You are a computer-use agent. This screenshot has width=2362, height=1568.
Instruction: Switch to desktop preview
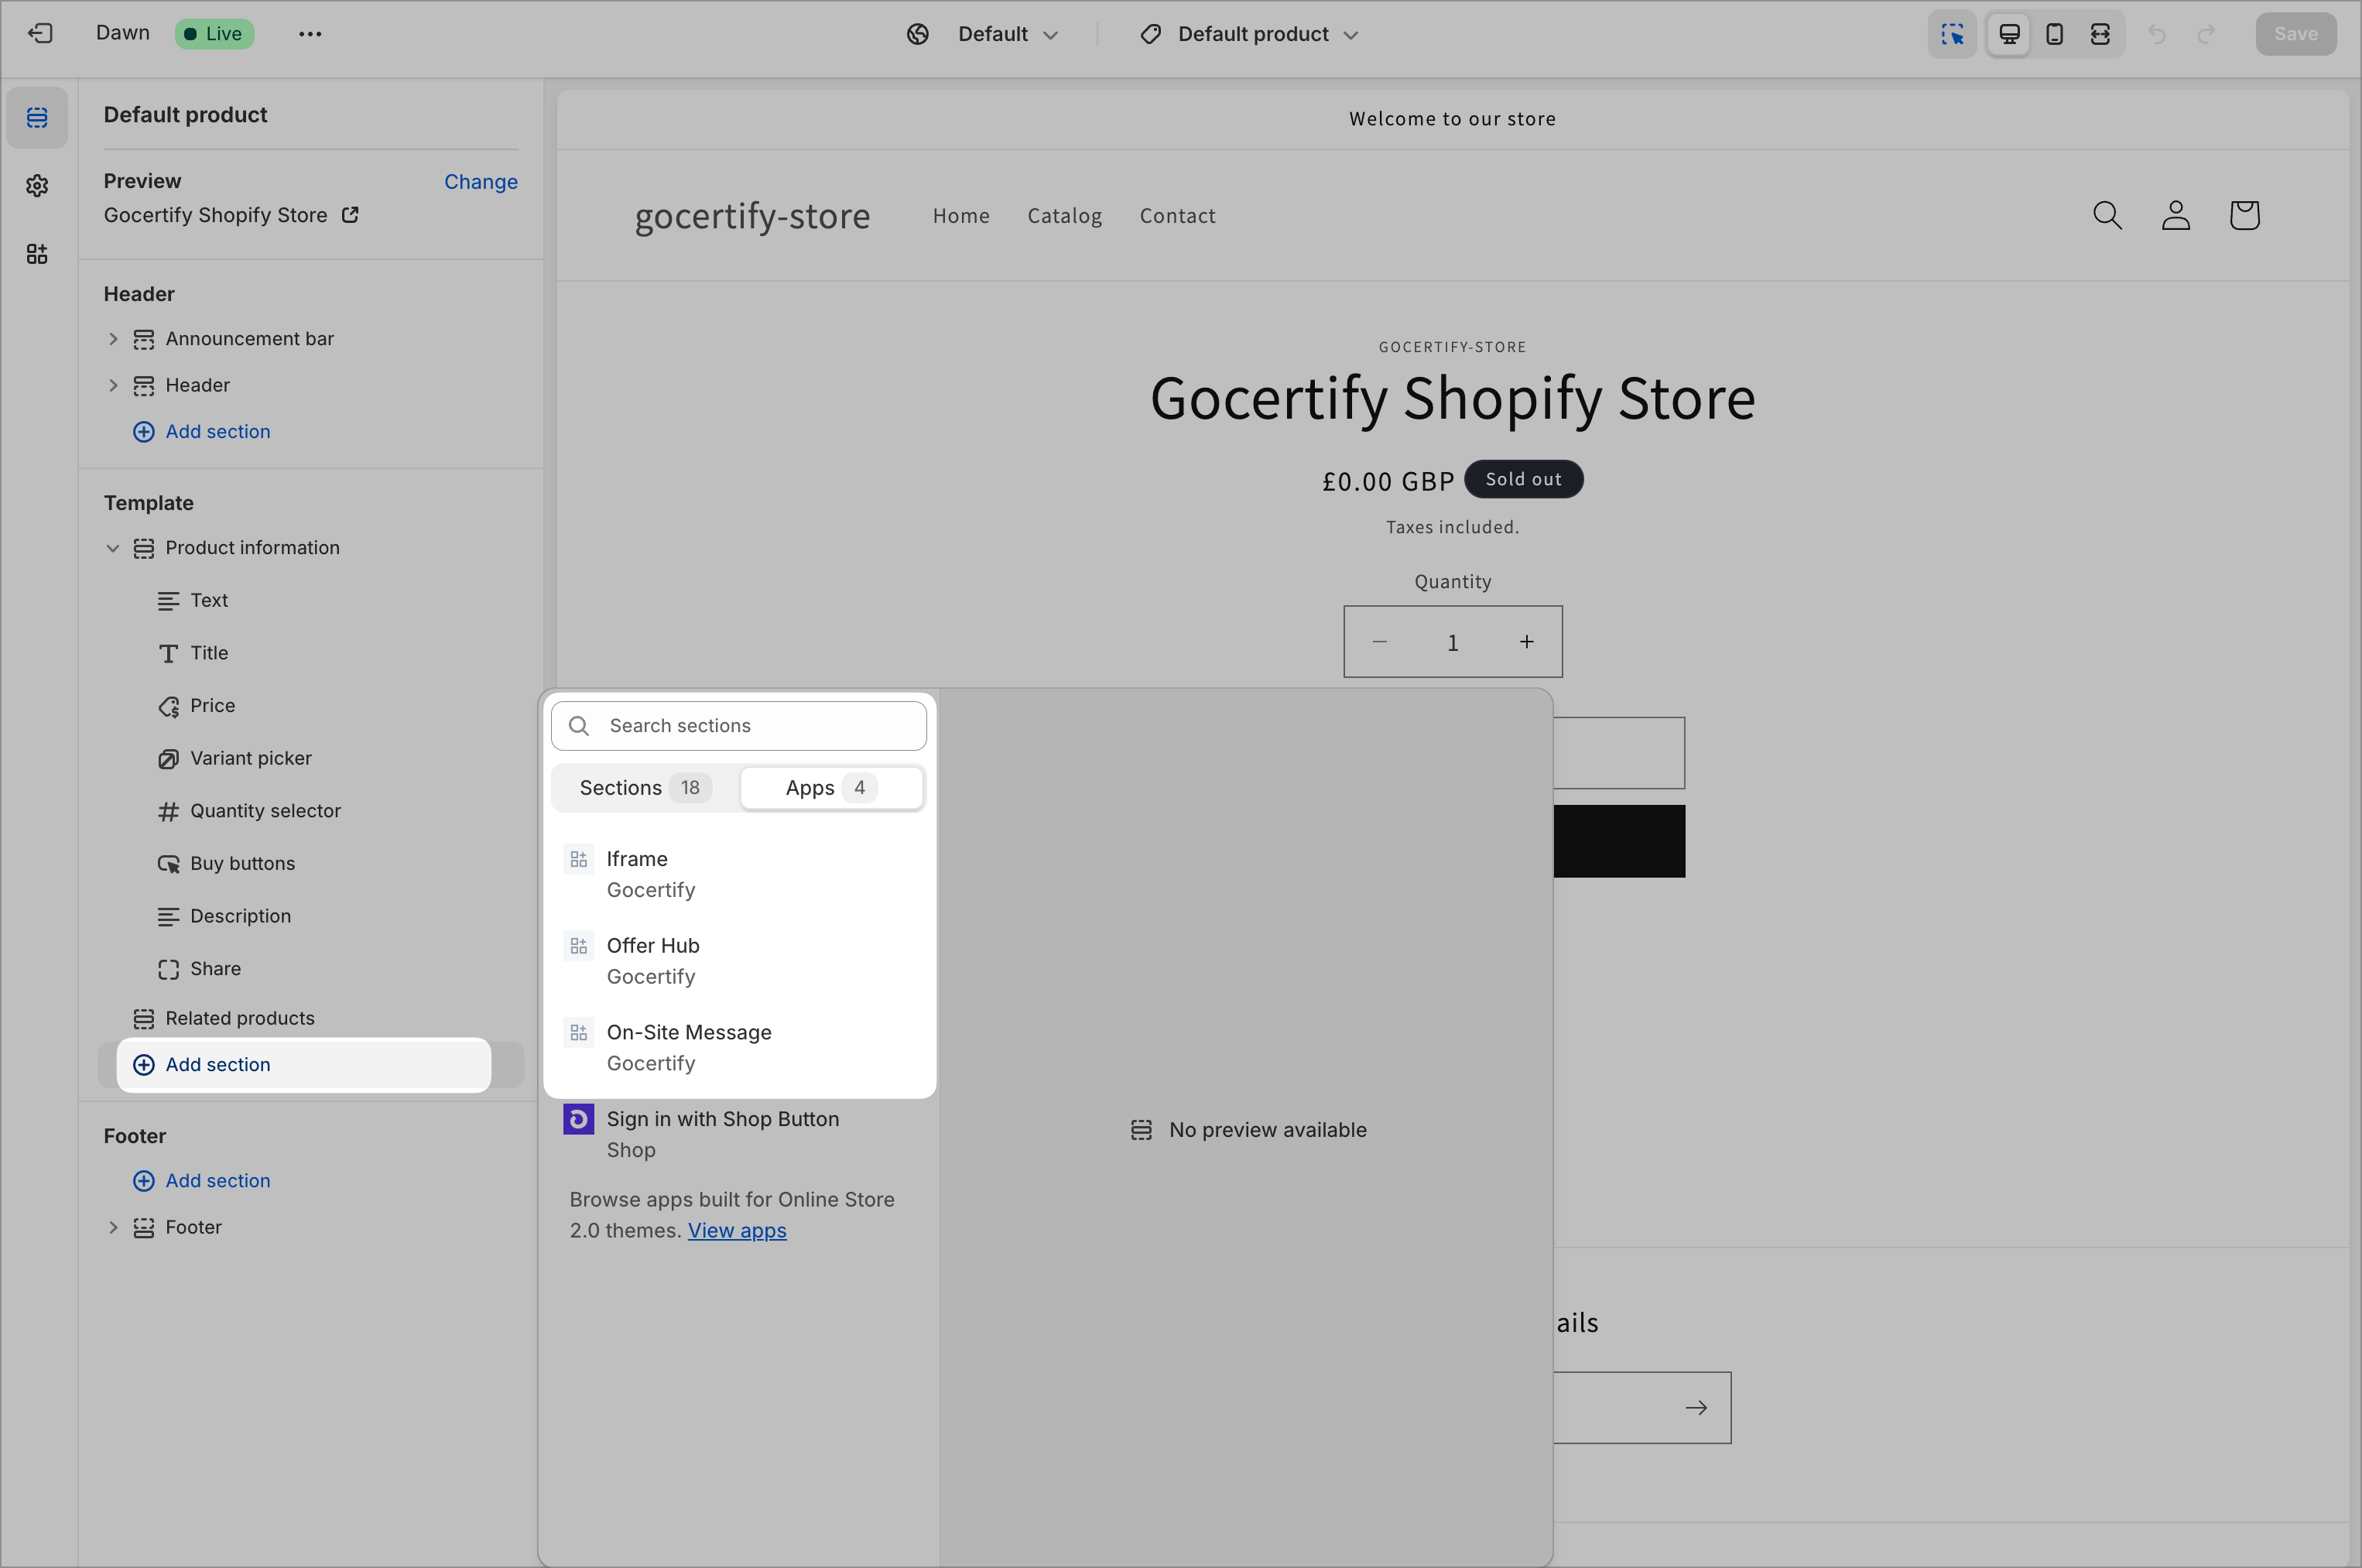[2008, 33]
